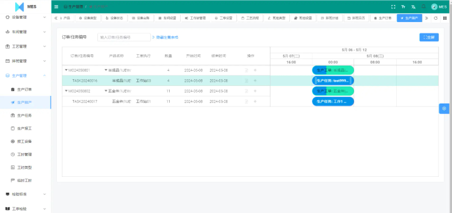Select the active 生产排产 tab
Image resolution: width=452 pixels, height=213 pixels.
click(x=409, y=18)
